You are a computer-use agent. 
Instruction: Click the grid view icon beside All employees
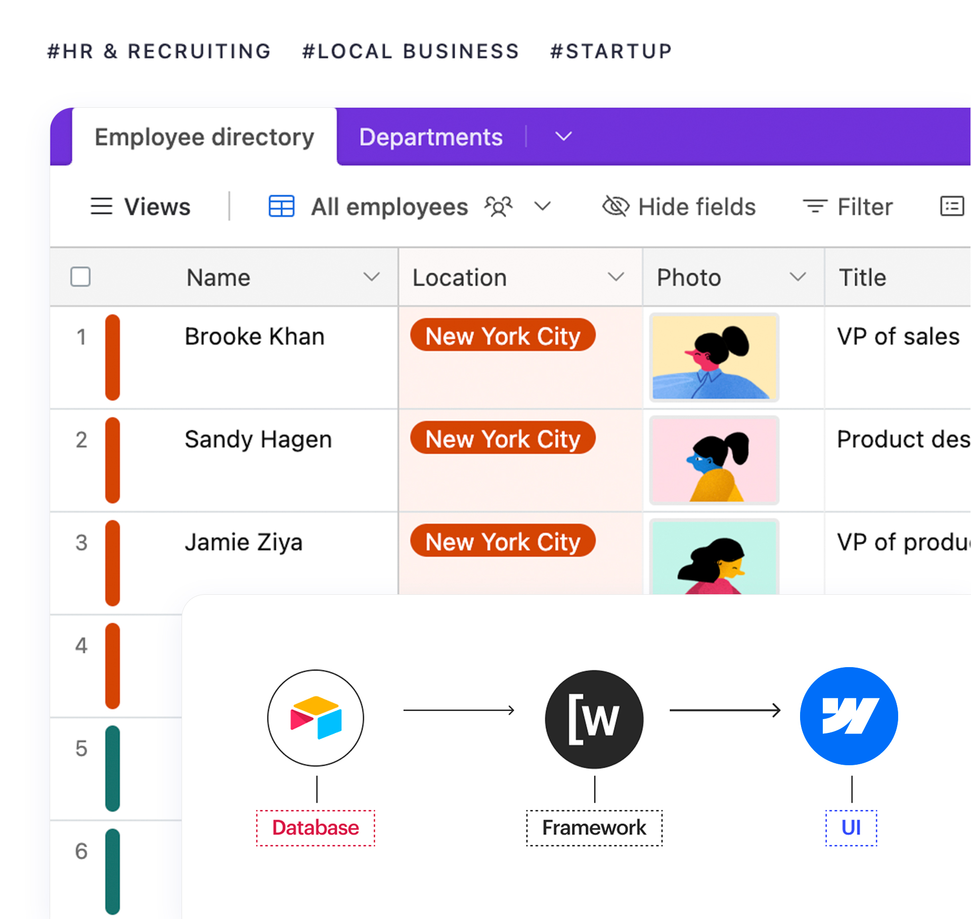(281, 206)
